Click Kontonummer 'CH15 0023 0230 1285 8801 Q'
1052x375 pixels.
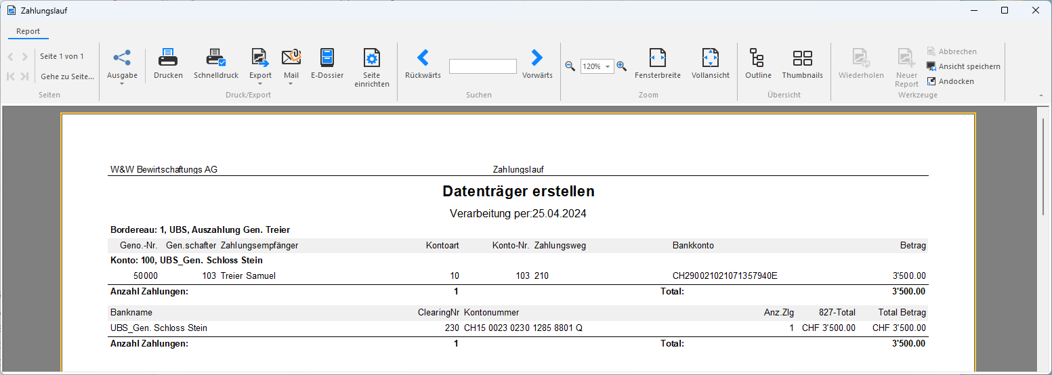[x=523, y=328]
